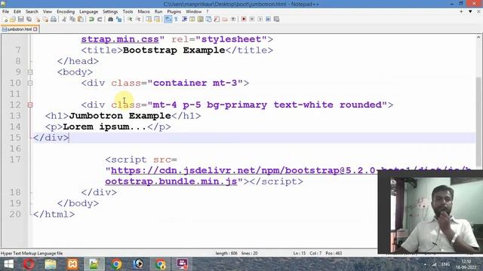Create a new file from toolbar
The width and height of the screenshot is (483, 271).
pyautogui.click(x=5, y=19)
